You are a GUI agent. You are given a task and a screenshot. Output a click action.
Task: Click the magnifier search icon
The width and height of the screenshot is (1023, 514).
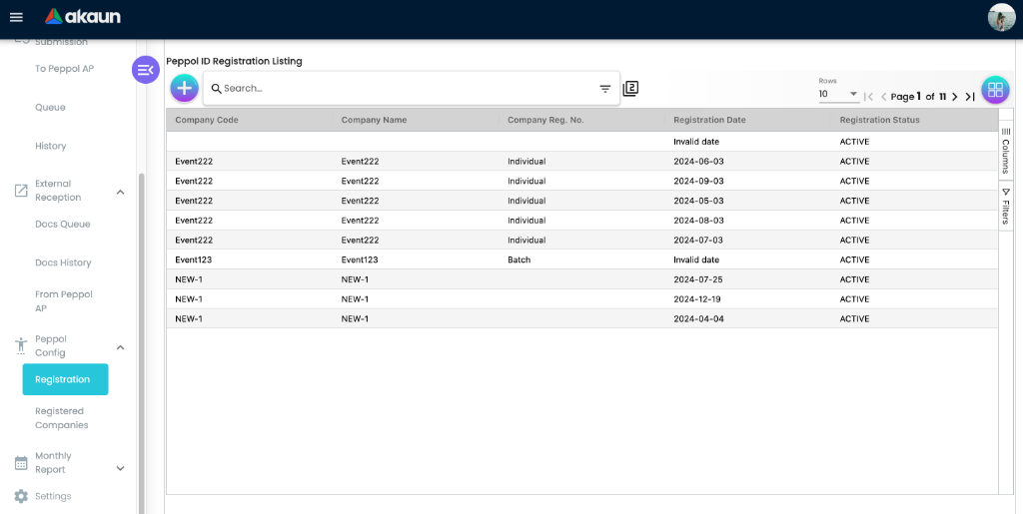pos(217,89)
